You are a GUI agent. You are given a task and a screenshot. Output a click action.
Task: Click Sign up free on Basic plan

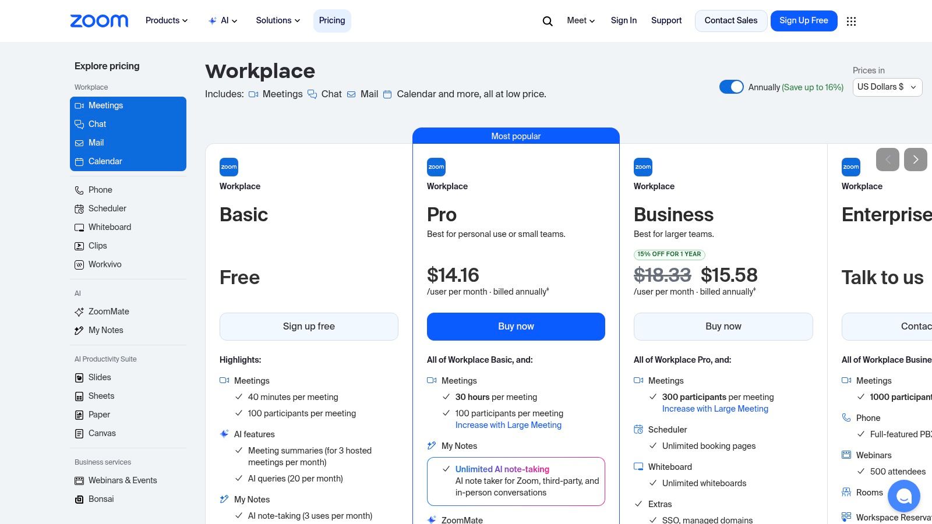point(309,327)
